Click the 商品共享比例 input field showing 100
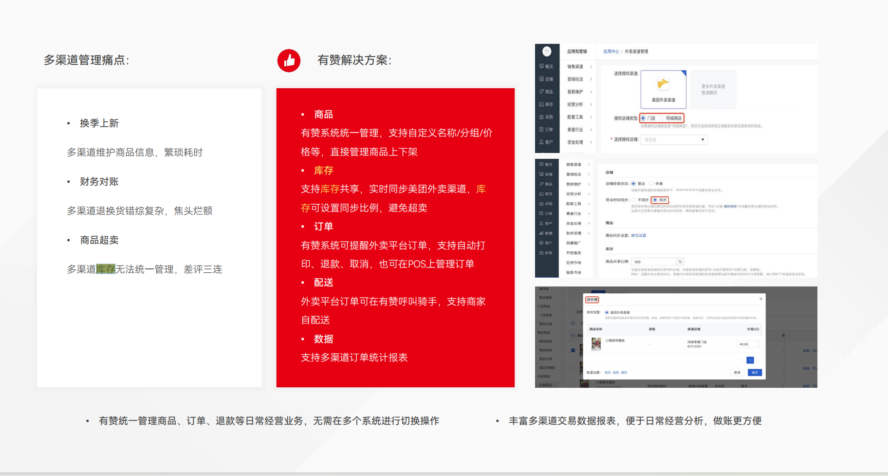 coord(653,262)
